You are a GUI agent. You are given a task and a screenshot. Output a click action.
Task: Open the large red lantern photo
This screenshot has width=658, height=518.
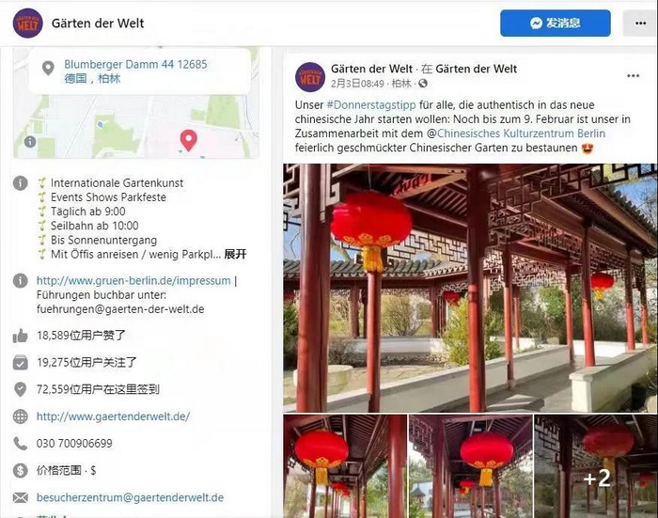click(470, 288)
